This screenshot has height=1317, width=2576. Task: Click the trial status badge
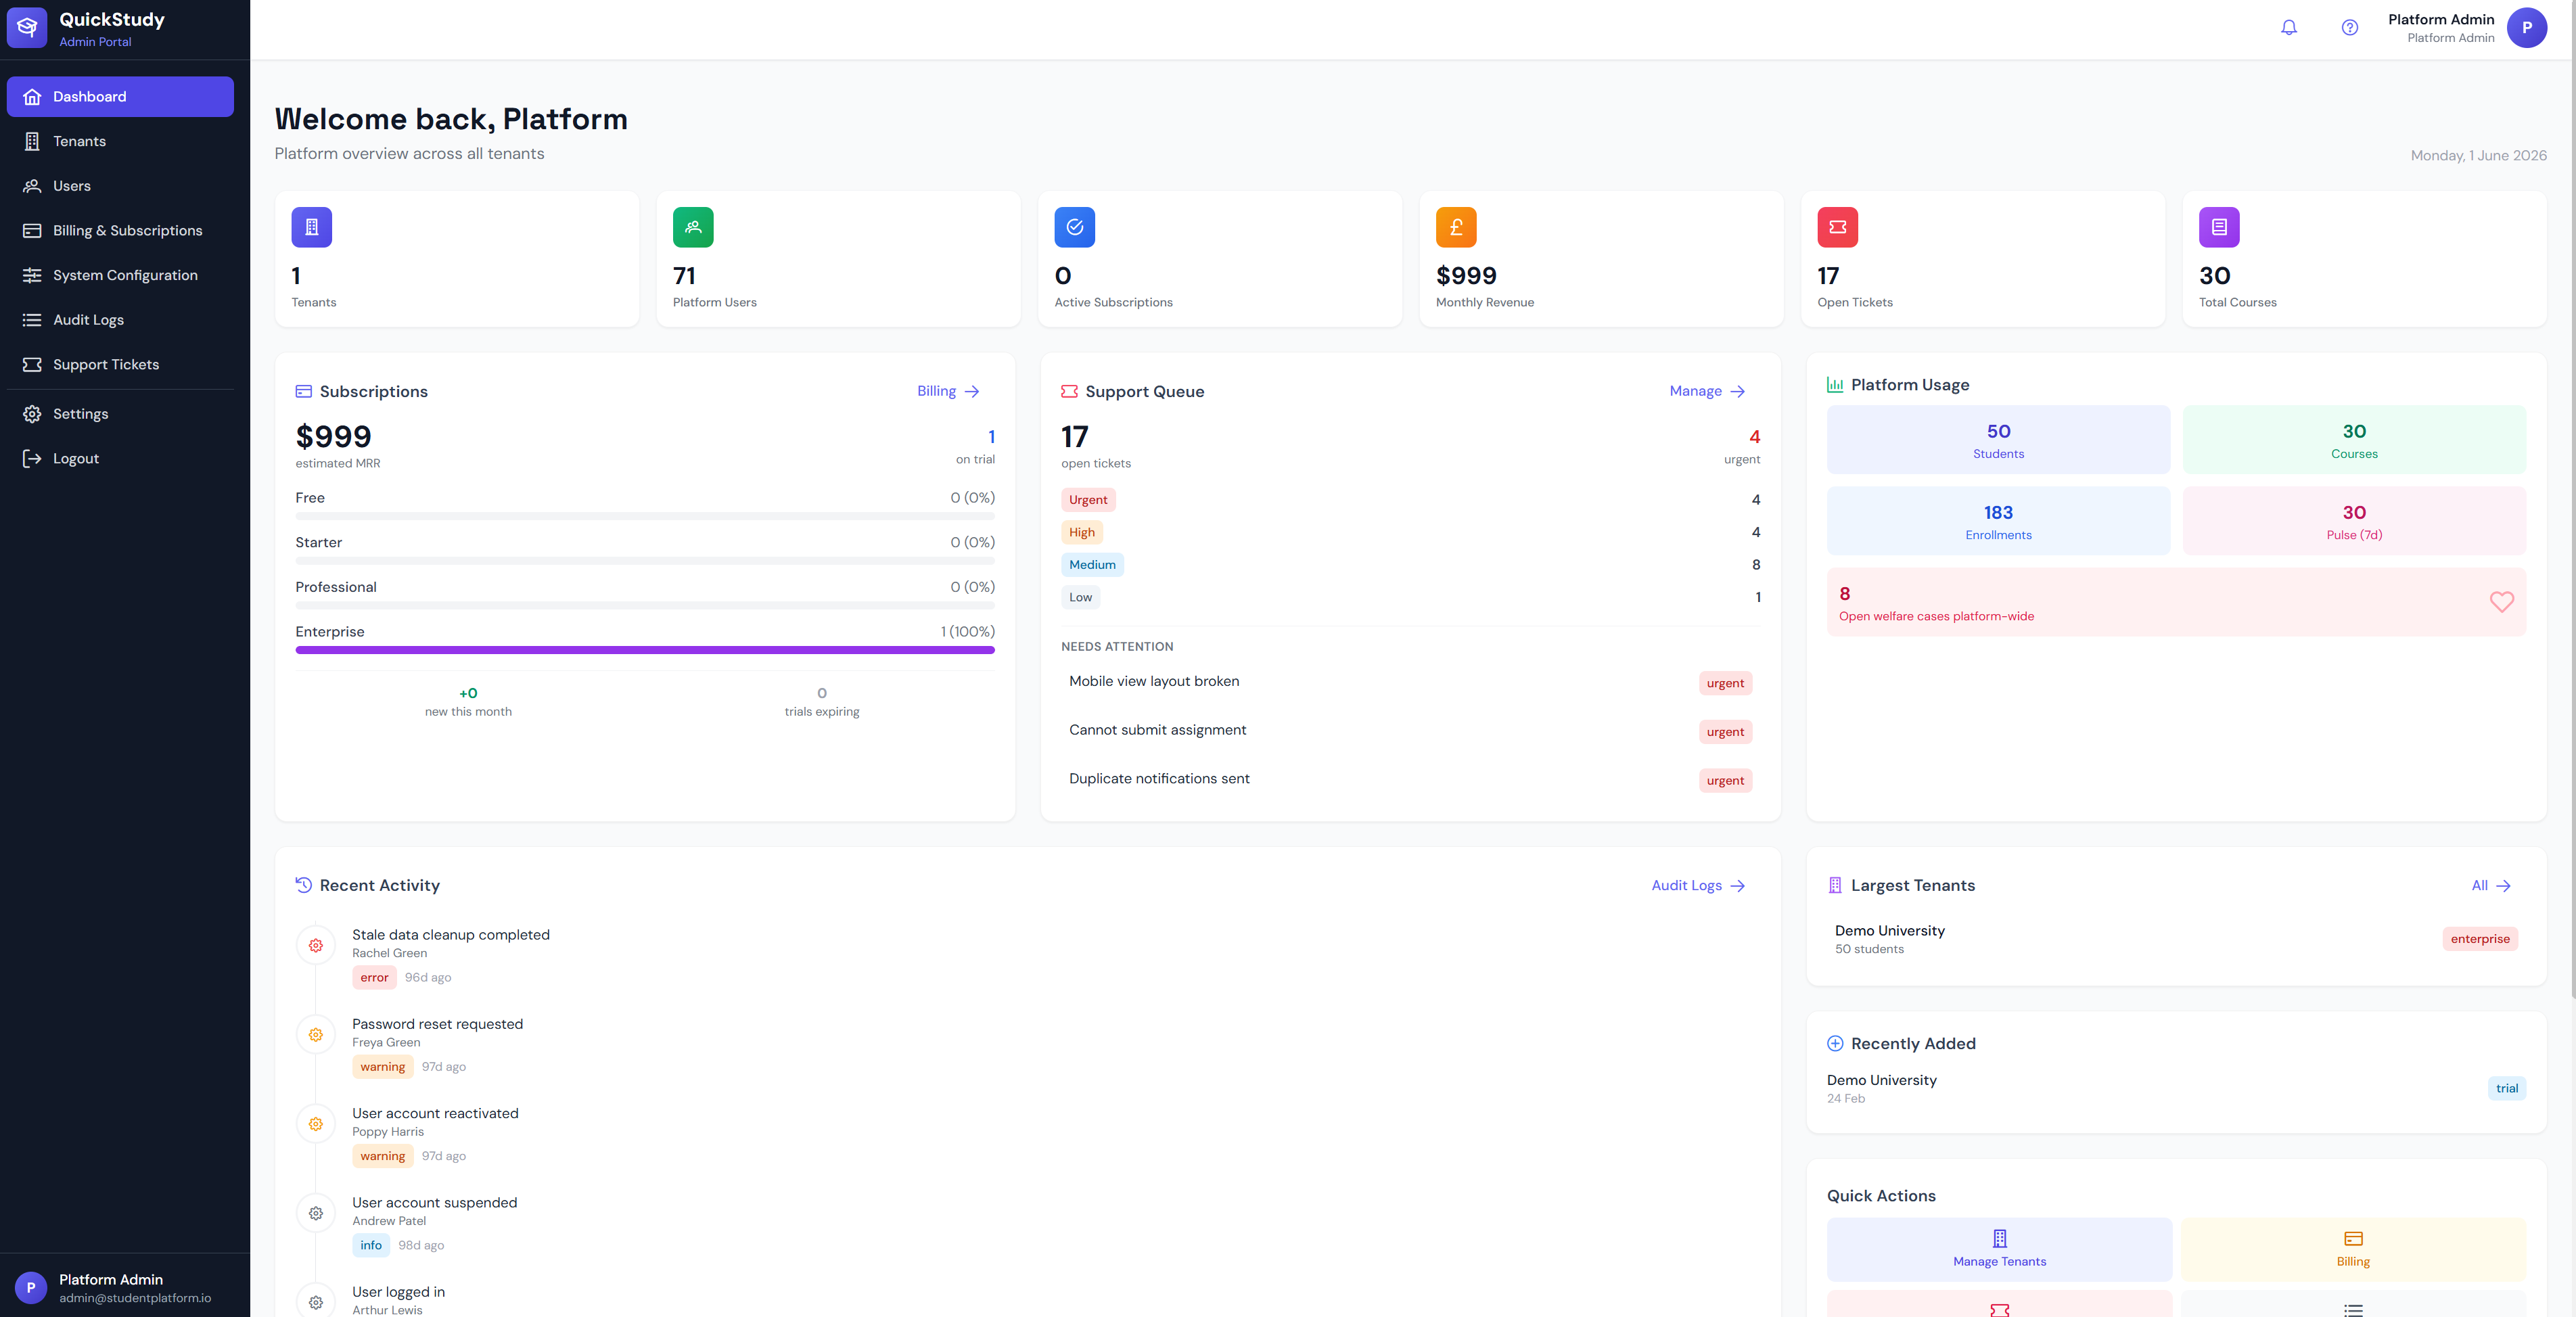pos(2507,1089)
